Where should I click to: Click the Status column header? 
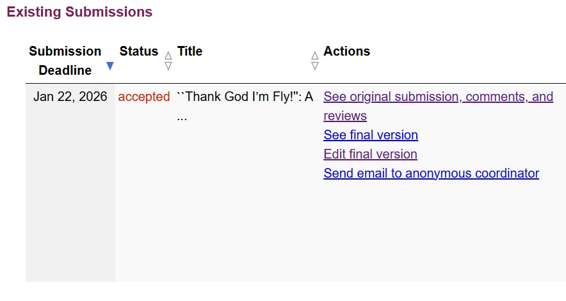coord(138,51)
